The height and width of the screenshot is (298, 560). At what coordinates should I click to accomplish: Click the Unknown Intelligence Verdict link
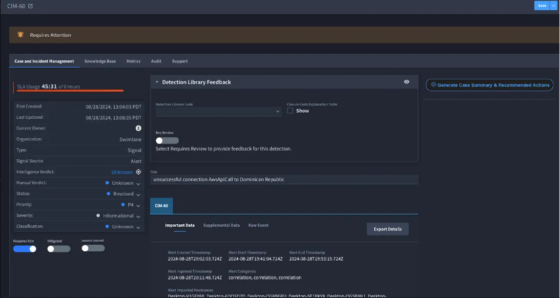(122, 172)
